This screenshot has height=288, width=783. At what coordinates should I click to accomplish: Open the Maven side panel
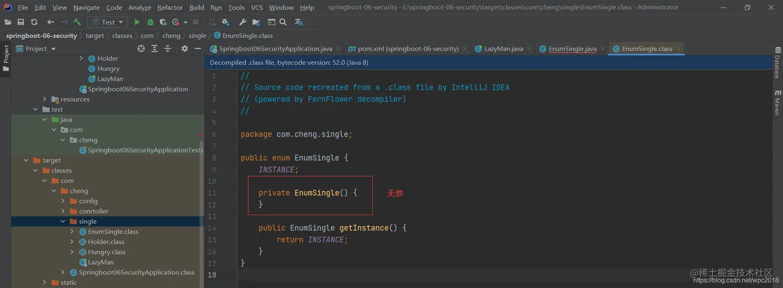pos(777,102)
